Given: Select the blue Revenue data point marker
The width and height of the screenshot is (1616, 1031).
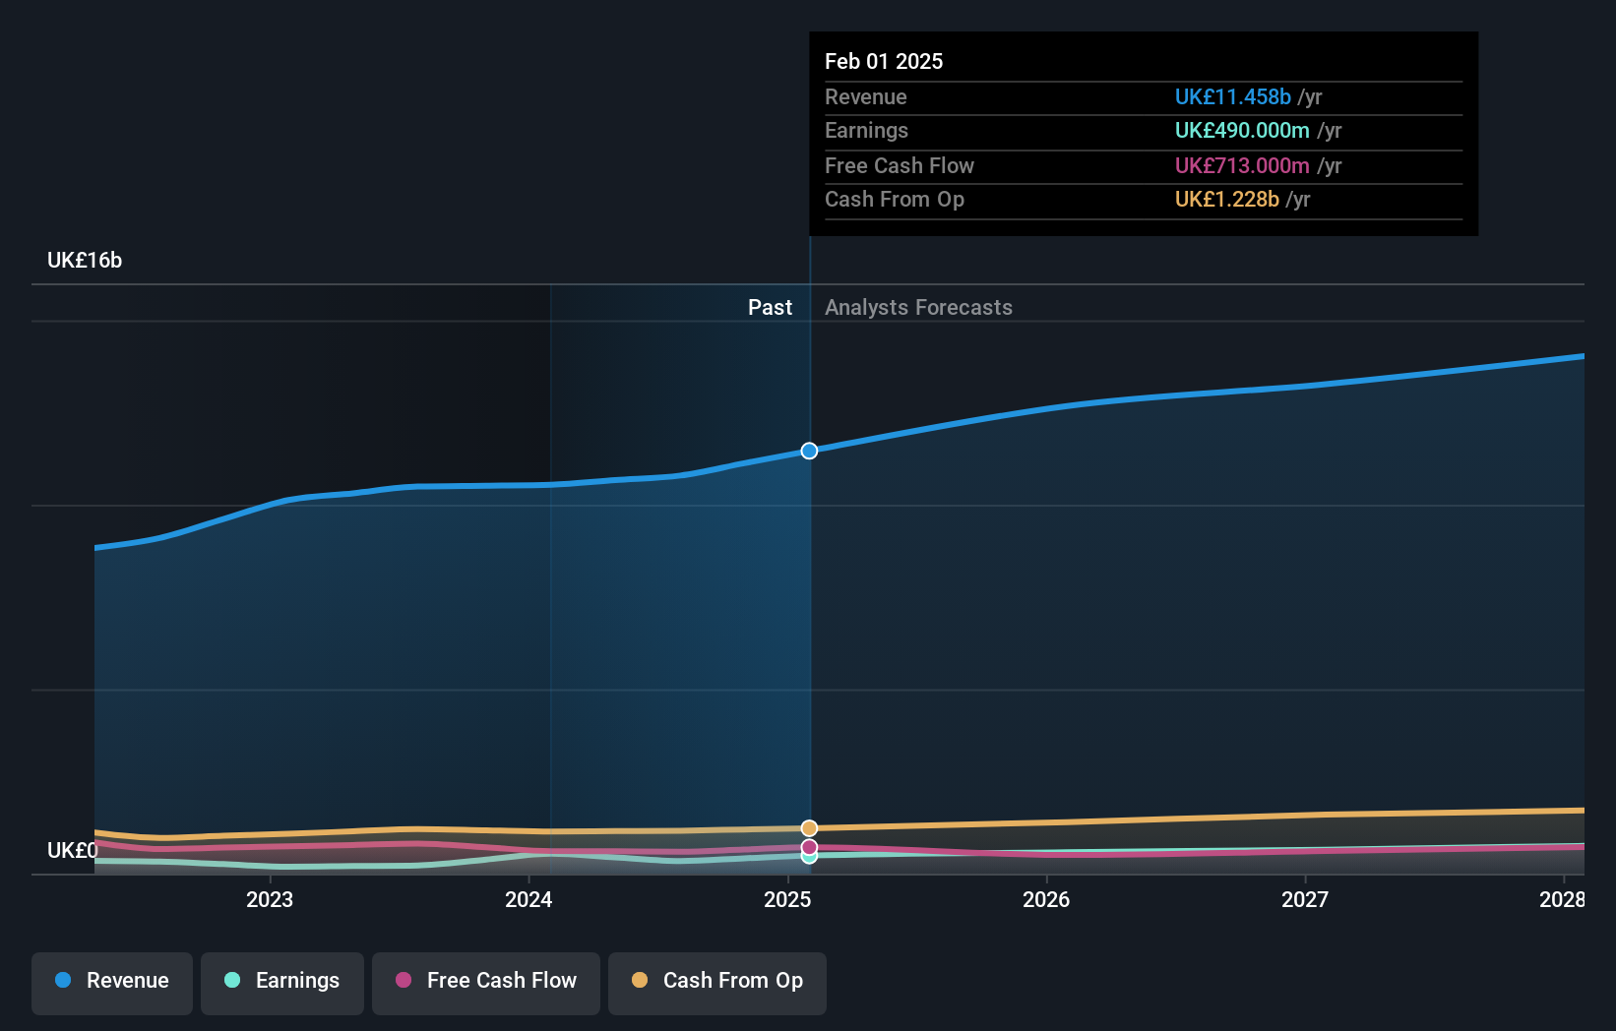Looking at the screenshot, I should pos(809,451).
